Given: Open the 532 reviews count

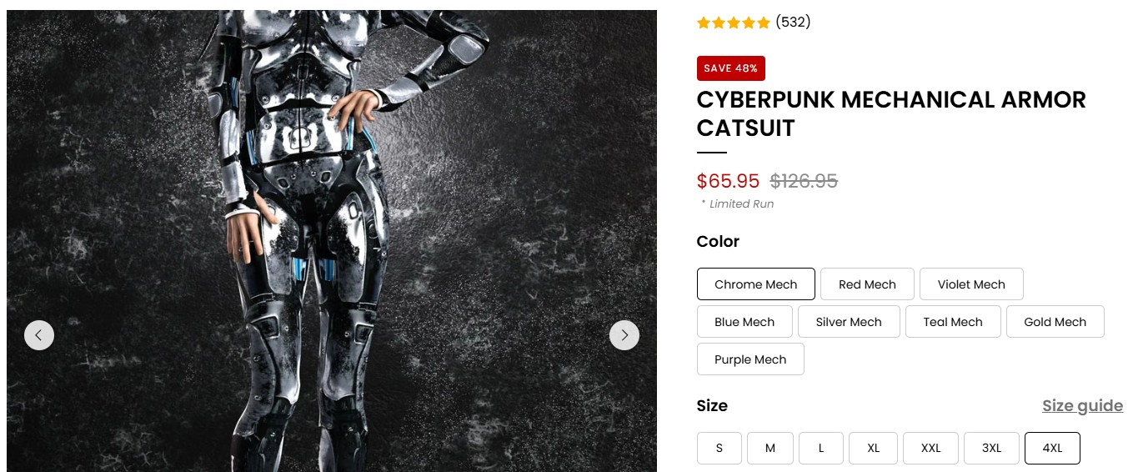Looking at the screenshot, I should (793, 23).
